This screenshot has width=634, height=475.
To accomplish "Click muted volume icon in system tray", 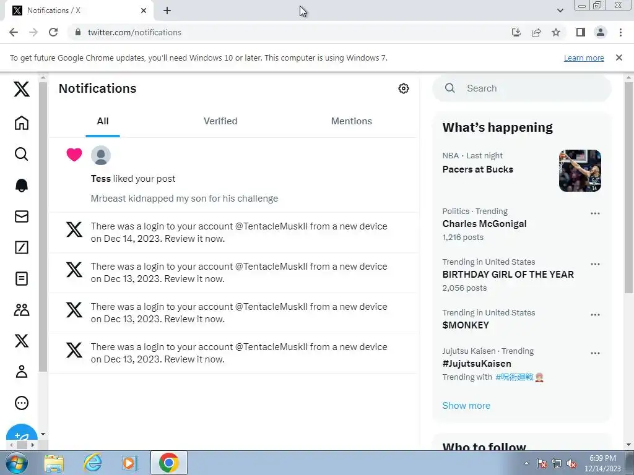I will click(x=571, y=463).
